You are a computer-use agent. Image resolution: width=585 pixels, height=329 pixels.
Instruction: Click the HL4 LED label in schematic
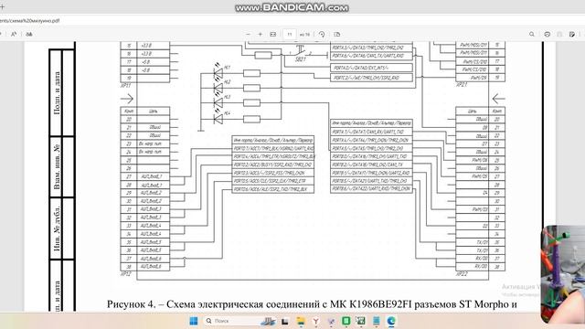click(x=228, y=112)
